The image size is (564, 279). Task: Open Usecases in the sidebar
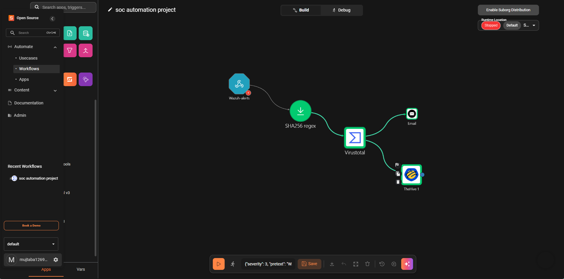point(28,58)
